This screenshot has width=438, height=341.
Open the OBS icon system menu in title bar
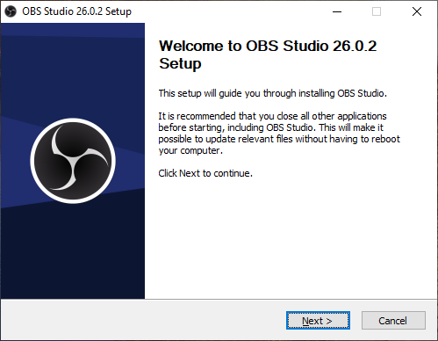click(x=11, y=11)
